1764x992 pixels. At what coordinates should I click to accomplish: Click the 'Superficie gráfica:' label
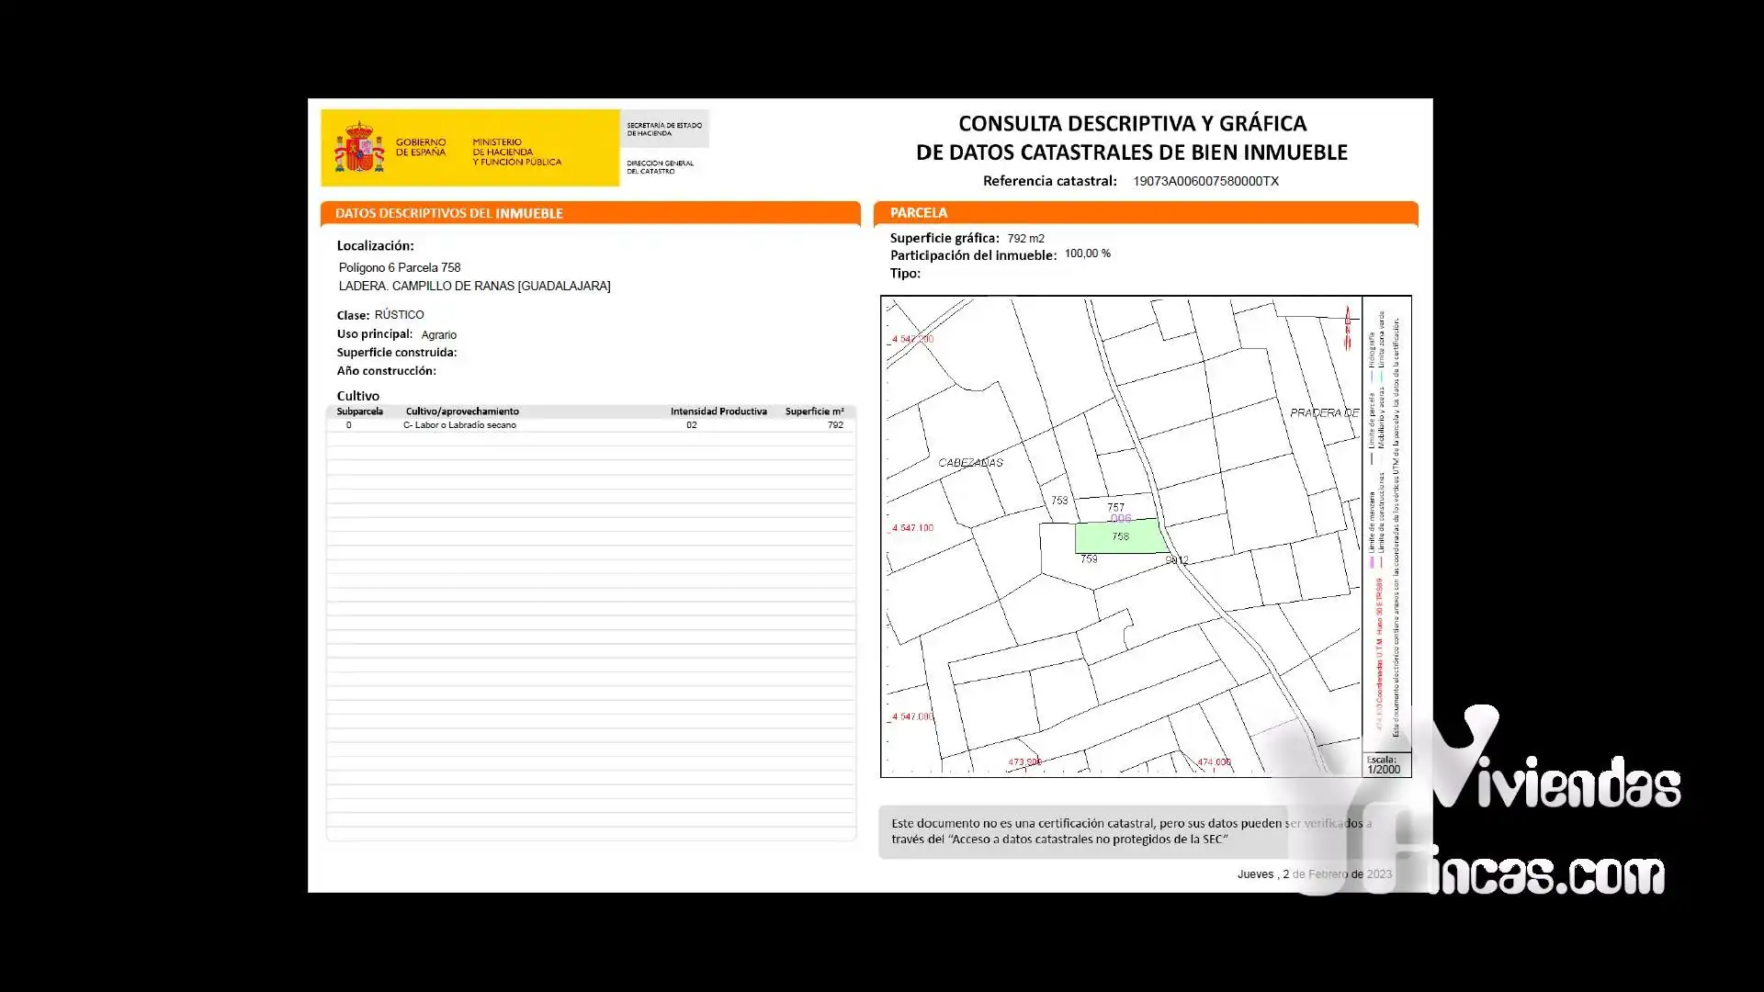(x=944, y=238)
